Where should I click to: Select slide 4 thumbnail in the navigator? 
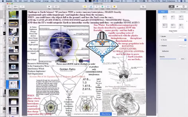coord(14,41)
